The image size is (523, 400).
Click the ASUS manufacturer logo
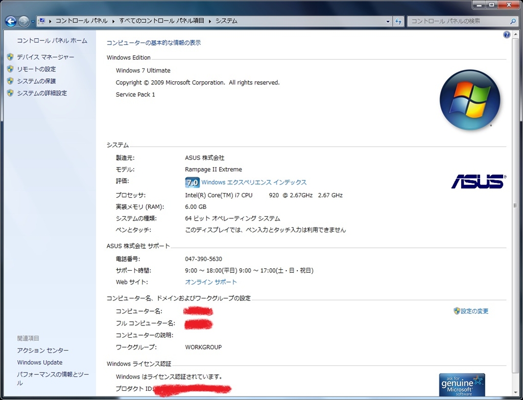(479, 182)
